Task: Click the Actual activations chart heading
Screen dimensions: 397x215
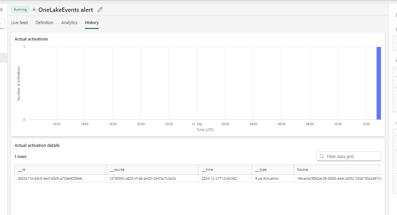Action: (x=31, y=39)
